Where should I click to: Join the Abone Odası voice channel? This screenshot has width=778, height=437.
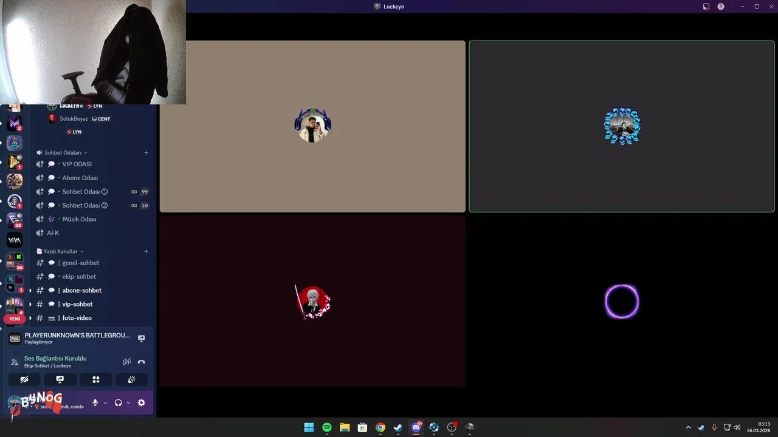(x=92, y=178)
